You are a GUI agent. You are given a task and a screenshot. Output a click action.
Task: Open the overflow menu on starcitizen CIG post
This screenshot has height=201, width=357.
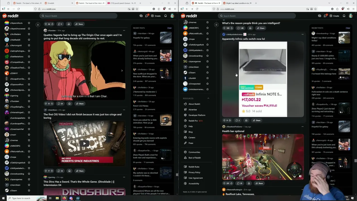124,110
